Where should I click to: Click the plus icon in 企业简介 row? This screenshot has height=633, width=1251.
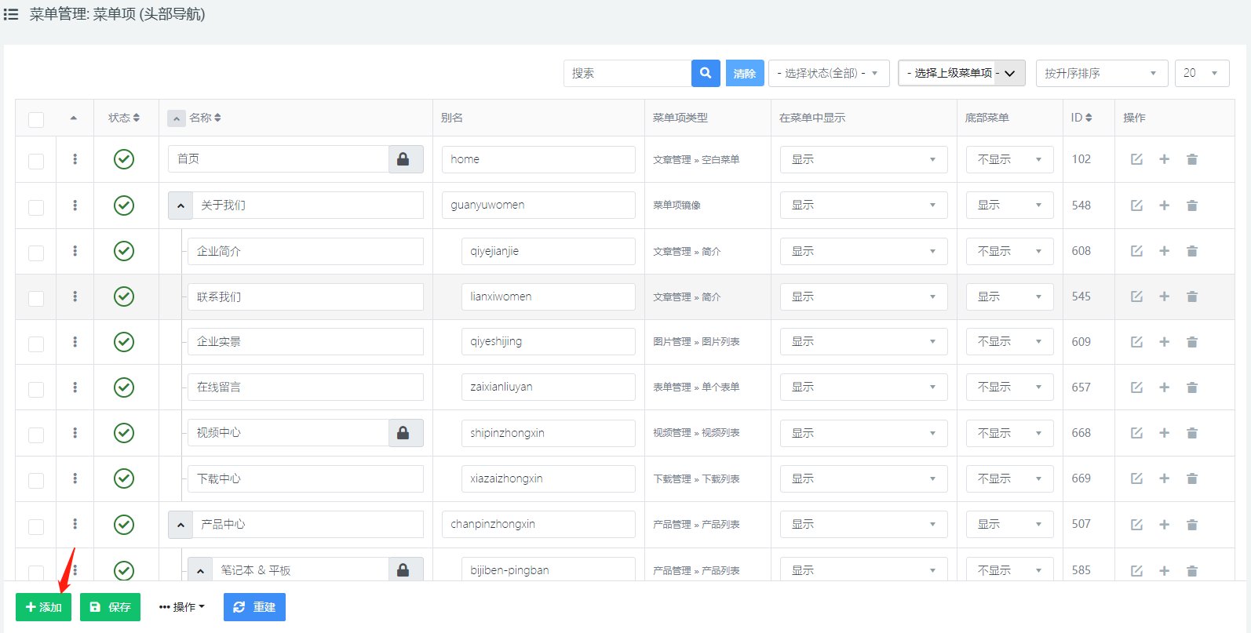1164,251
